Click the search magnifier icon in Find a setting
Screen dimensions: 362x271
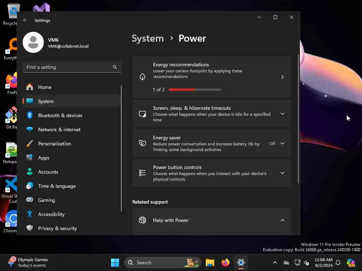coord(115,67)
